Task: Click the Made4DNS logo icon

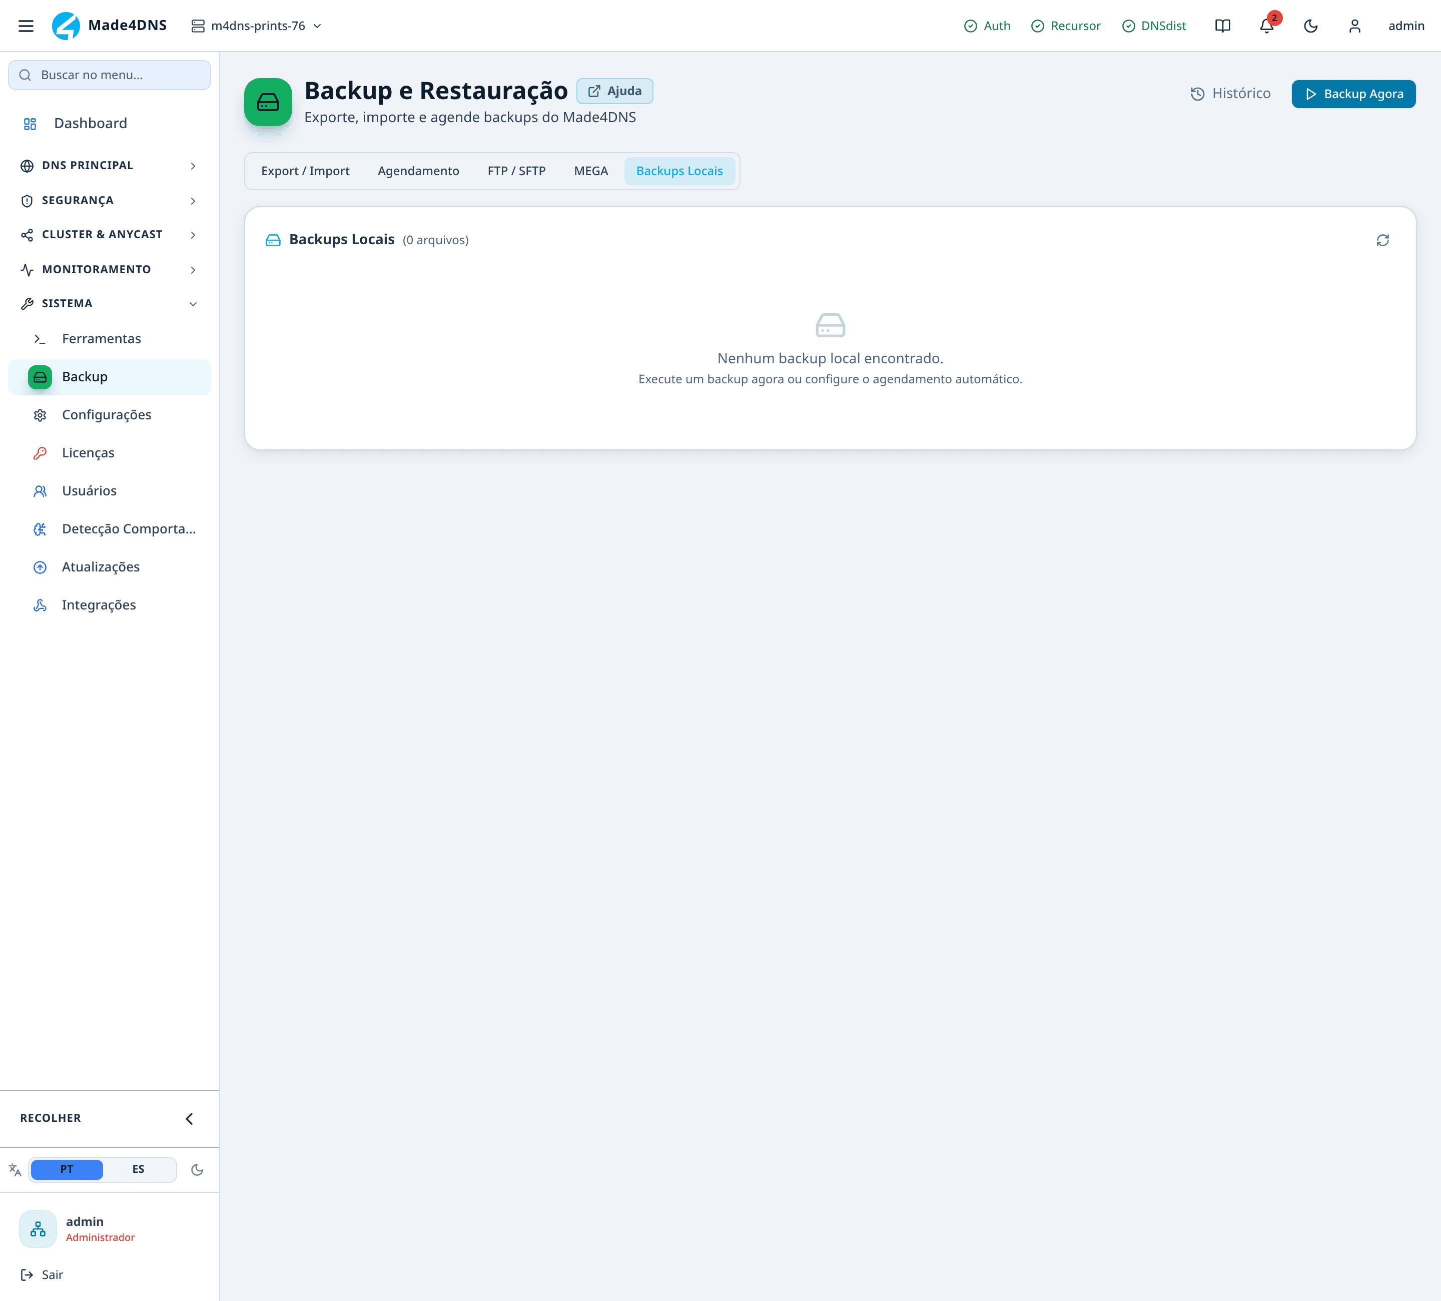Action: point(66,26)
